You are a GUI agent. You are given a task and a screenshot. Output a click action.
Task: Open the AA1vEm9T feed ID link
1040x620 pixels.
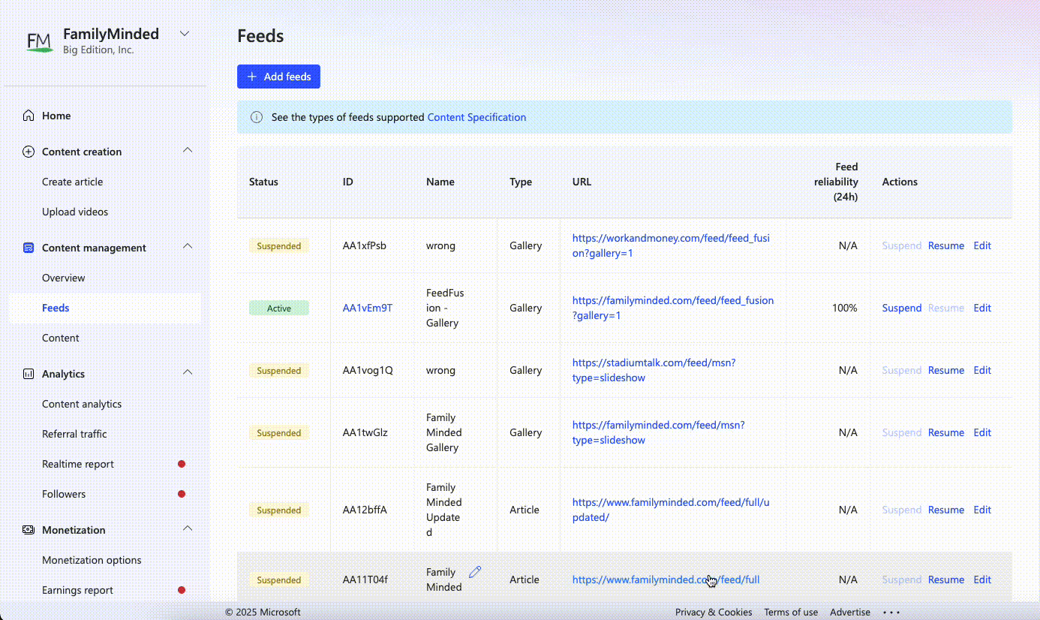(368, 308)
